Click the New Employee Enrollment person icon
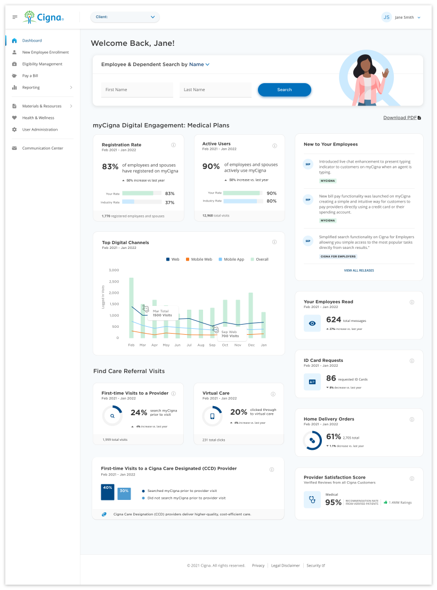This screenshot has width=437, height=590. pyautogui.click(x=14, y=52)
